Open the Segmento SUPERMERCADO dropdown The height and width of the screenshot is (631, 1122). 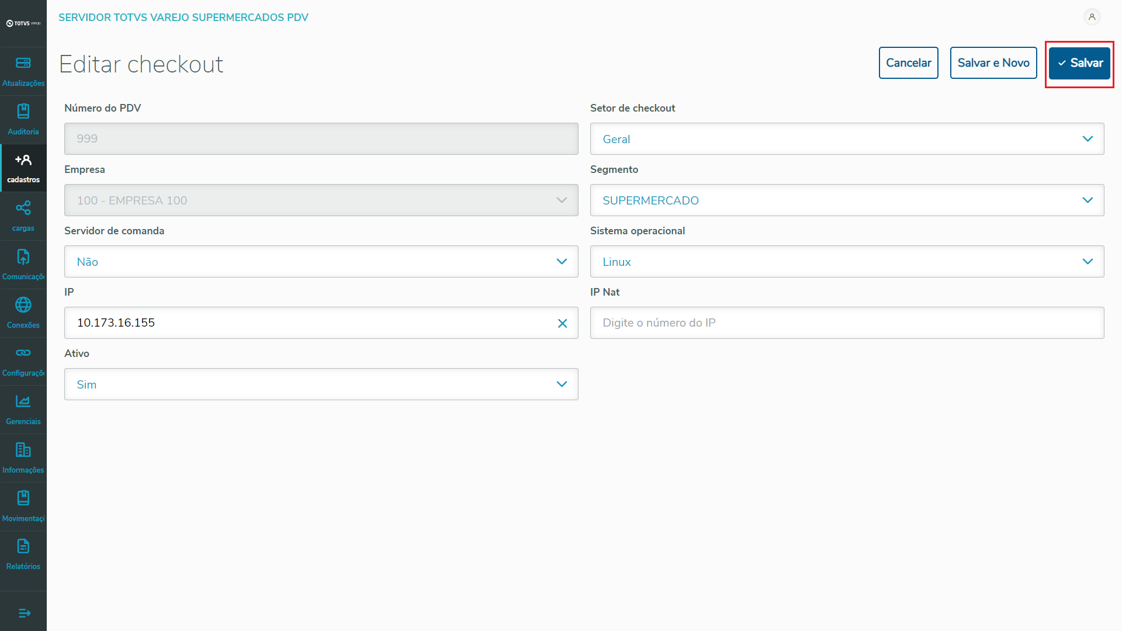click(x=847, y=200)
